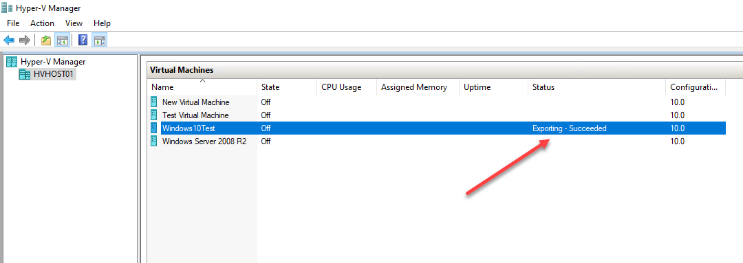Click 10.0 version of Windows10Test row
The height and width of the screenshot is (263, 743).
point(677,128)
